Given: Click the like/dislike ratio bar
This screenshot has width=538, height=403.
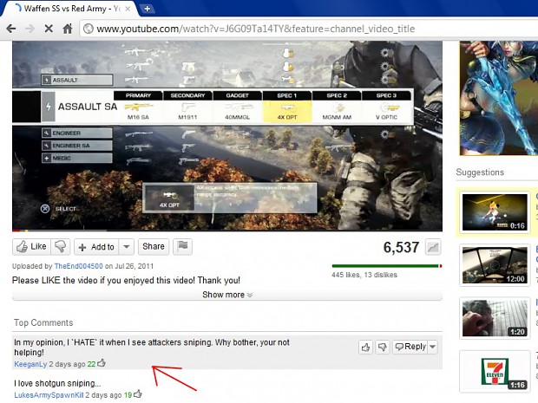Looking at the screenshot, I should [387, 266].
